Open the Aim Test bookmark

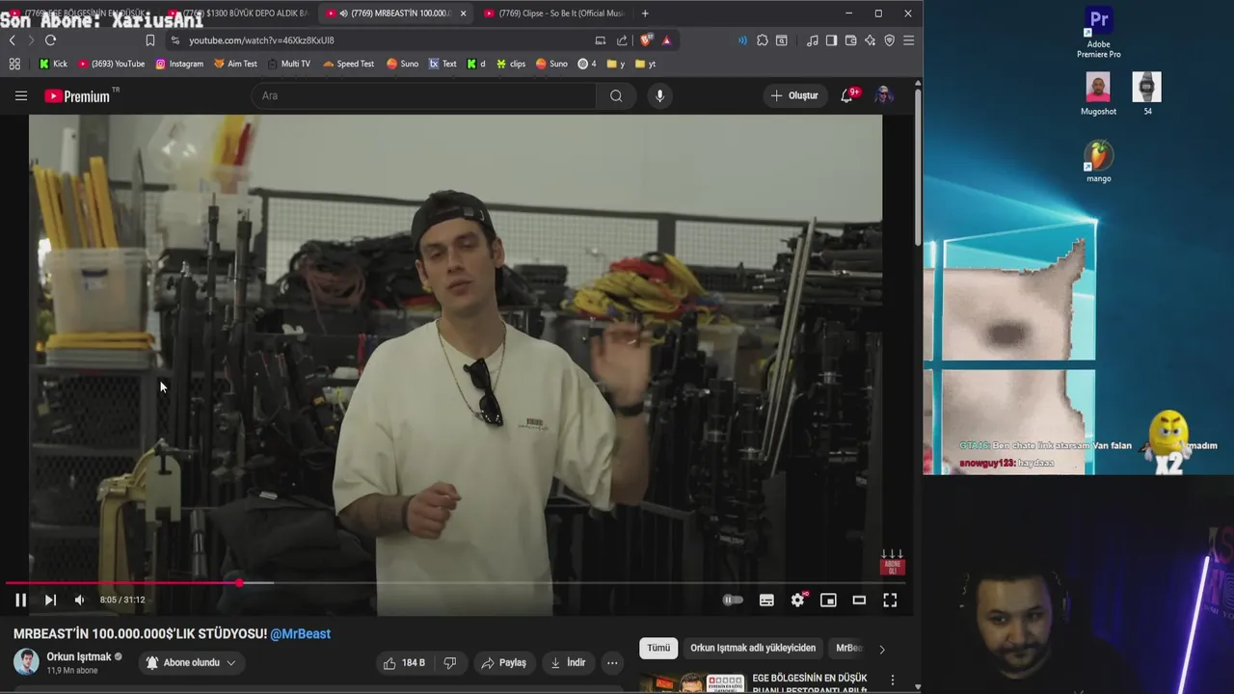pos(235,64)
